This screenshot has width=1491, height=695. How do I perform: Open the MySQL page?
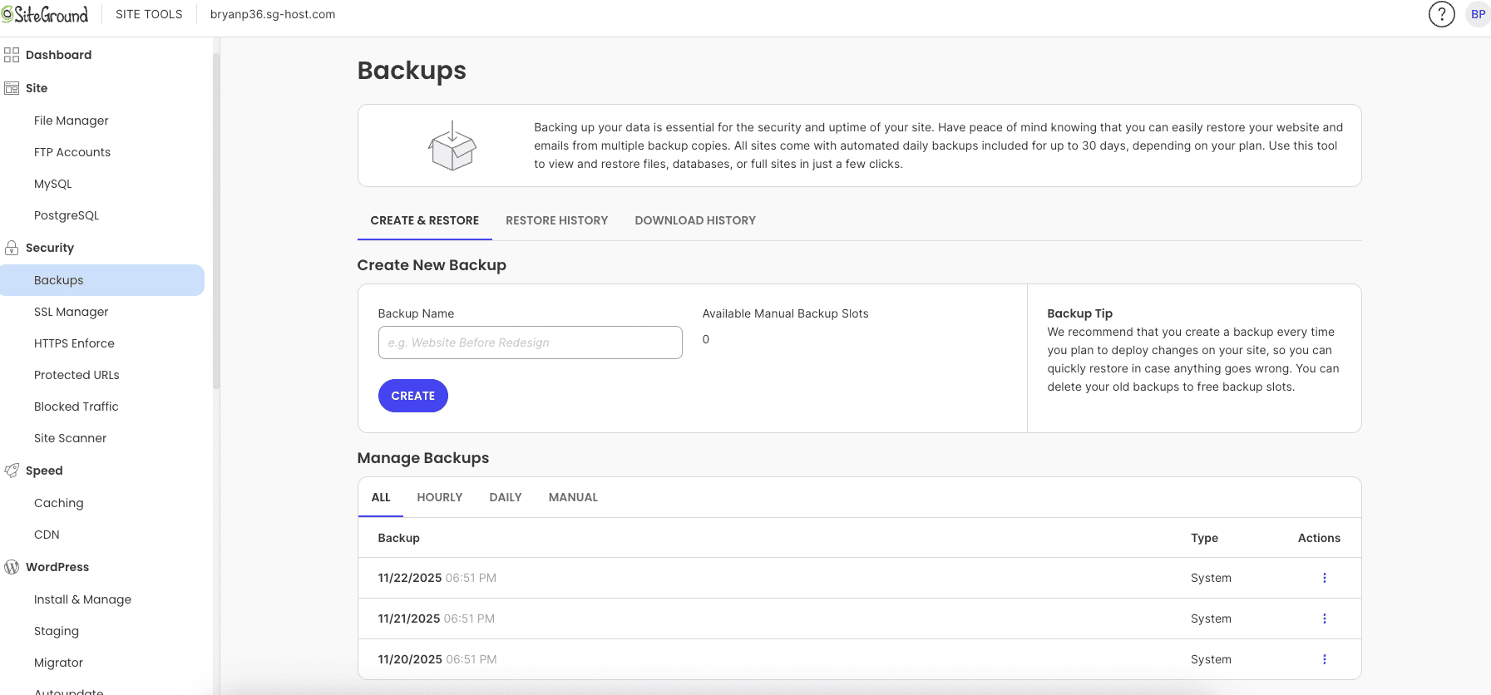53,184
